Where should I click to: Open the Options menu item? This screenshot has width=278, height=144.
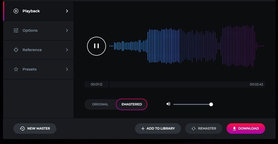pos(39,30)
